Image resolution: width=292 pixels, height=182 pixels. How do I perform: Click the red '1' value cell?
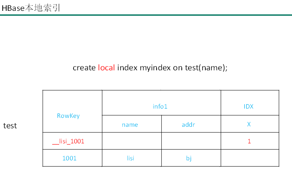[250, 141]
